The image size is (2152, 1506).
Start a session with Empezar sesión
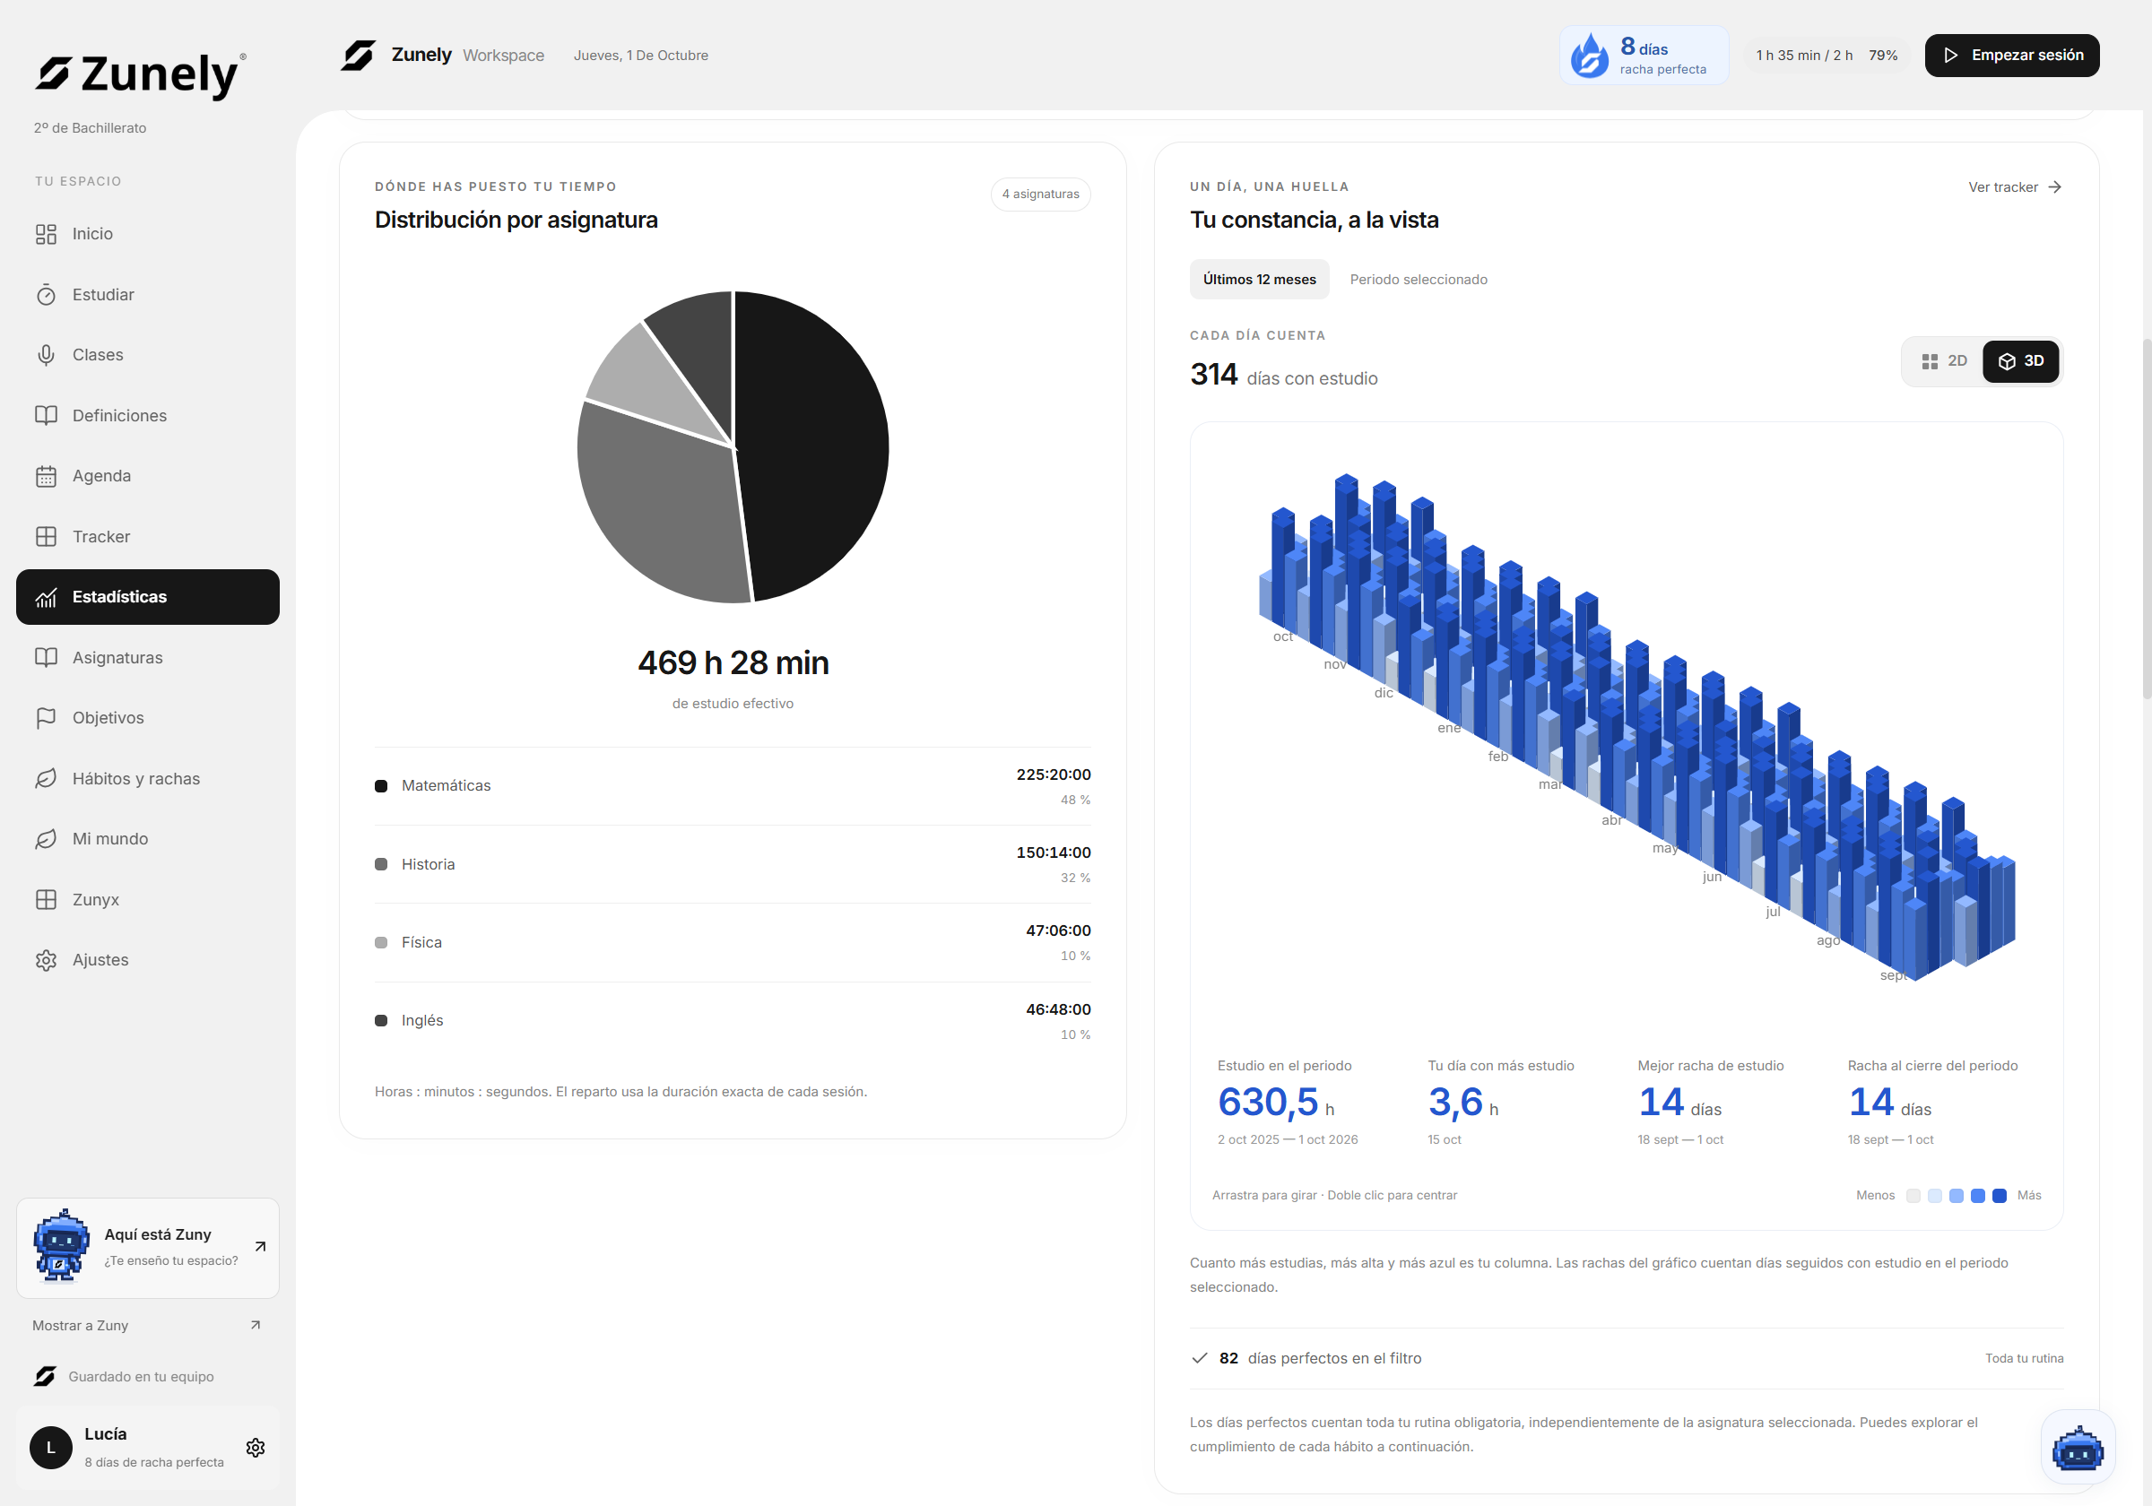2011,56
